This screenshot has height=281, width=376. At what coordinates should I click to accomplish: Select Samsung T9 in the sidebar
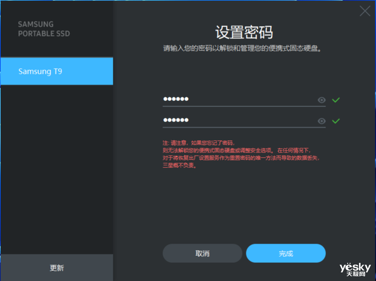click(56, 71)
